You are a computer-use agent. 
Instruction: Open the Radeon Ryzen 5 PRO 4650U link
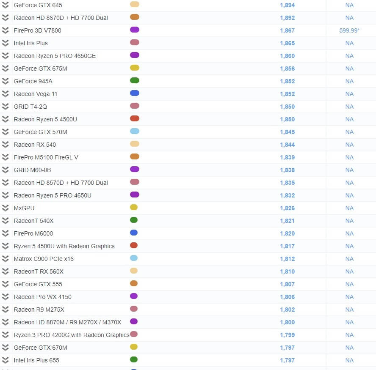[x=53, y=195]
